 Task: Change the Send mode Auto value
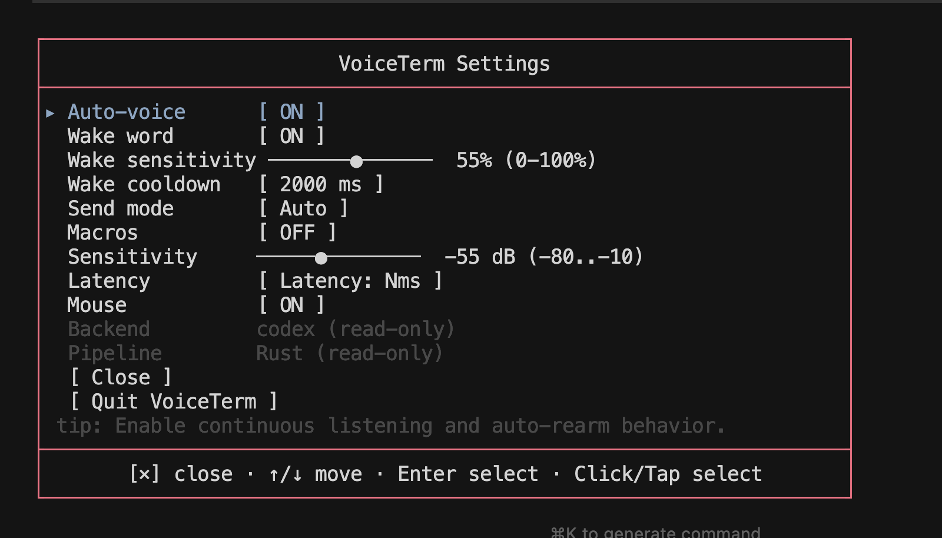pos(304,208)
